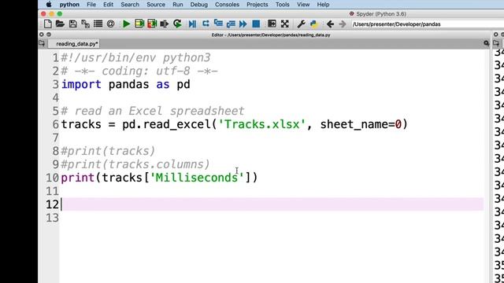
Task: Click line number 11 in the gutter
Action: tap(52, 191)
